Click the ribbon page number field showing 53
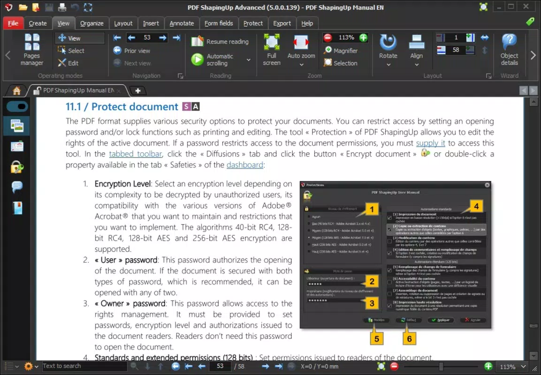Image resolution: width=541 pixels, height=375 pixels. [x=147, y=37]
